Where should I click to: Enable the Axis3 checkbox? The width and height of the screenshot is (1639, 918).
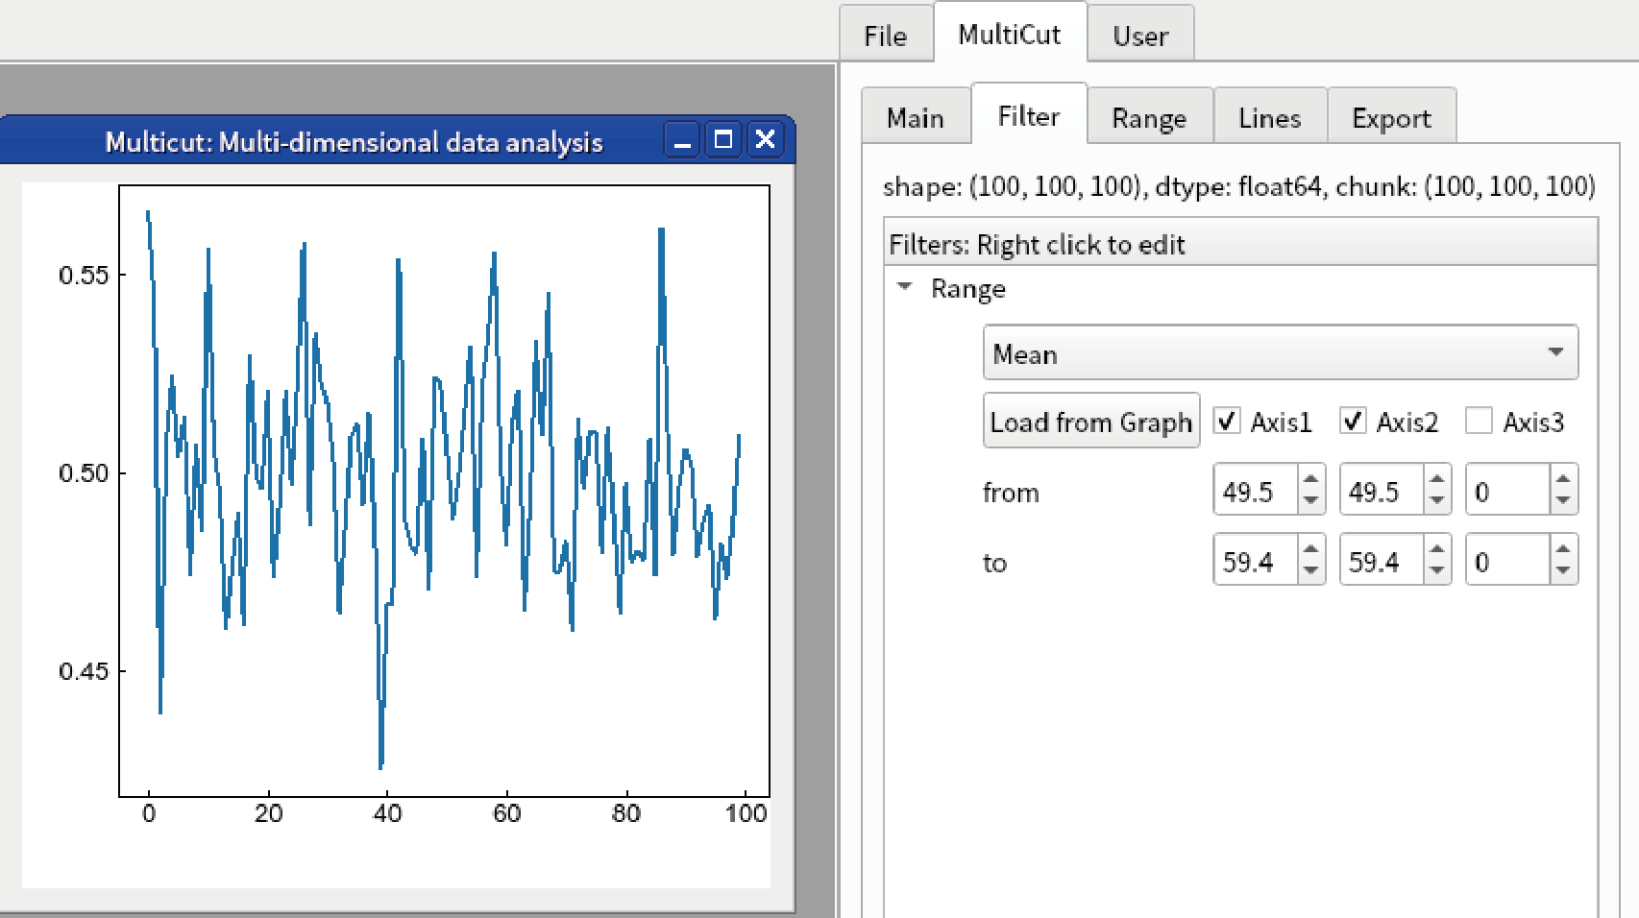1479,421
